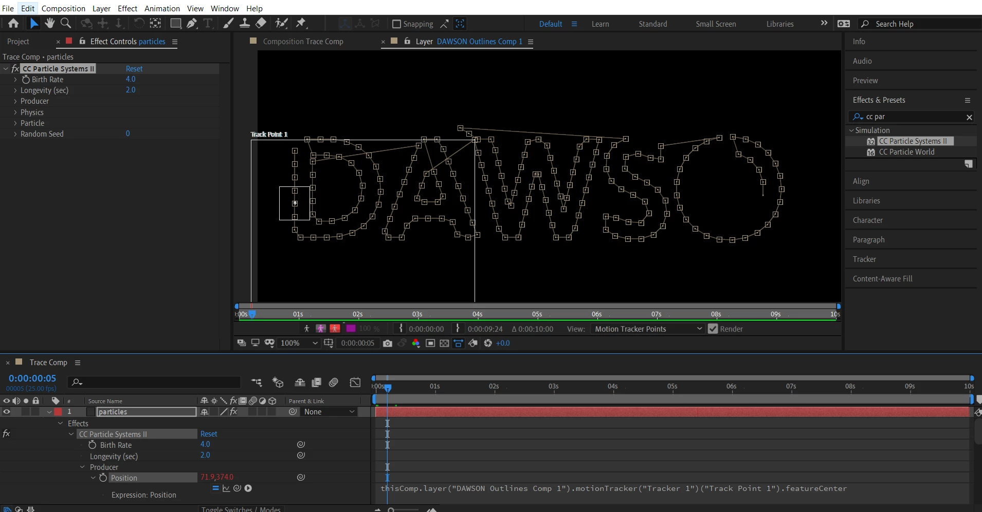Image resolution: width=982 pixels, height=512 pixels.
Task: Open the Composition menu
Action: point(63,8)
